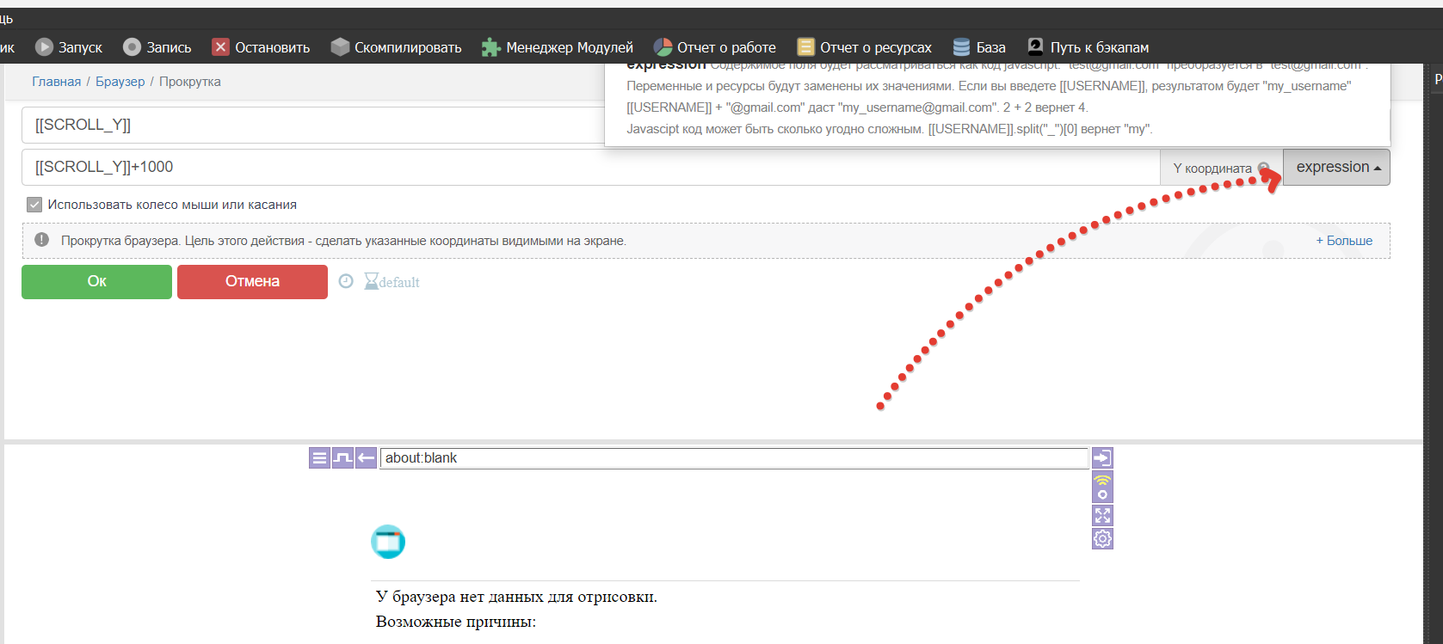The width and height of the screenshot is (1443, 644).
Task: Click the Скомпилировать compile cube icon
Action: click(x=340, y=47)
